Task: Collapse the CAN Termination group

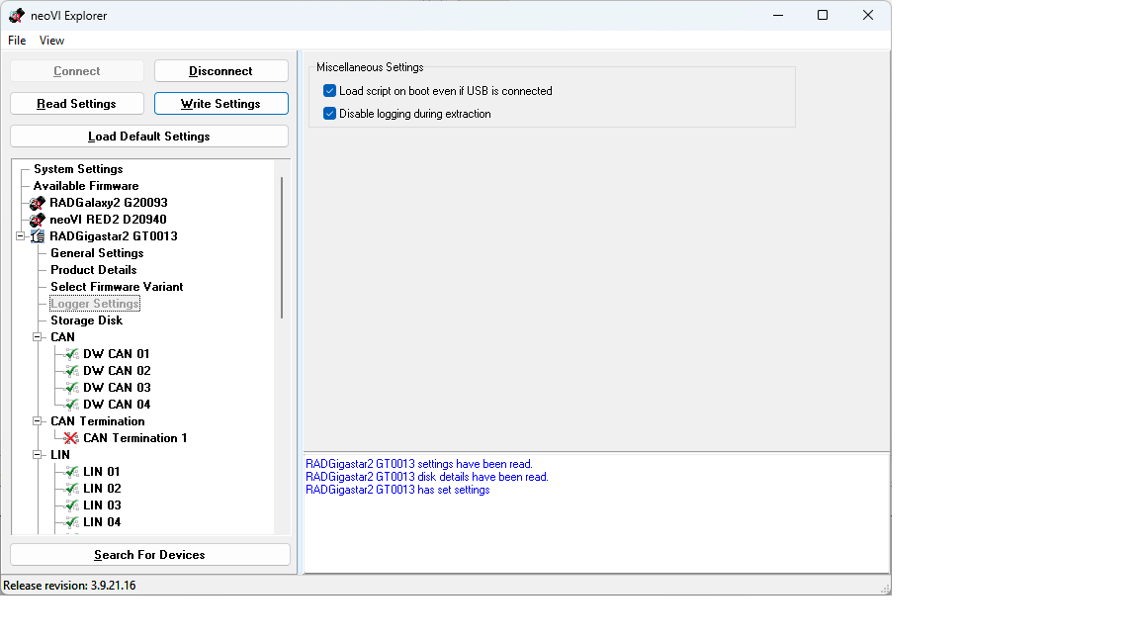Action: tap(38, 421)
